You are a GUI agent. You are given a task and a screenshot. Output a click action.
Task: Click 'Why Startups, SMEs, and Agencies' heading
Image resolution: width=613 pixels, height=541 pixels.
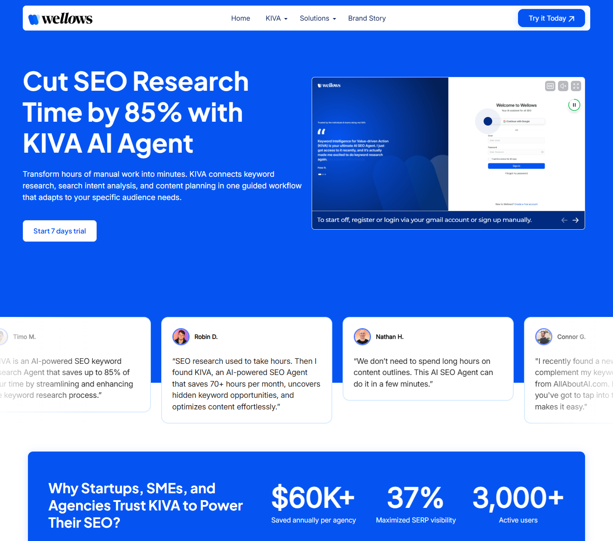[x=146, y=506]
